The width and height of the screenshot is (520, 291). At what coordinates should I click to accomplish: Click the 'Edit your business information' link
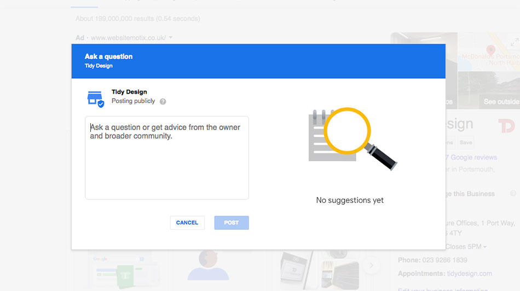click(x=443, y=289)
